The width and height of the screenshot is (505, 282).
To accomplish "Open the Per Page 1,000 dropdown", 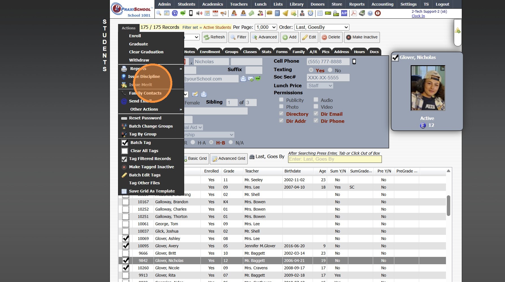I will click(266, 27).
